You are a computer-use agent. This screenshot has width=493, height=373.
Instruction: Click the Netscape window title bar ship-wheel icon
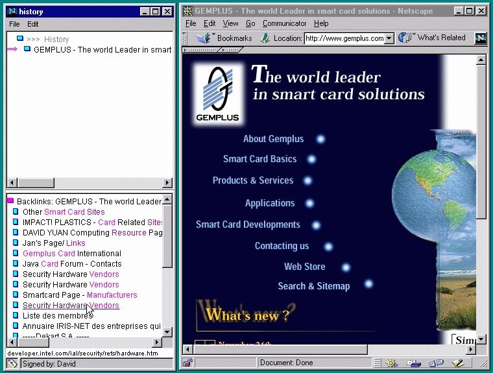coord(188,11)
